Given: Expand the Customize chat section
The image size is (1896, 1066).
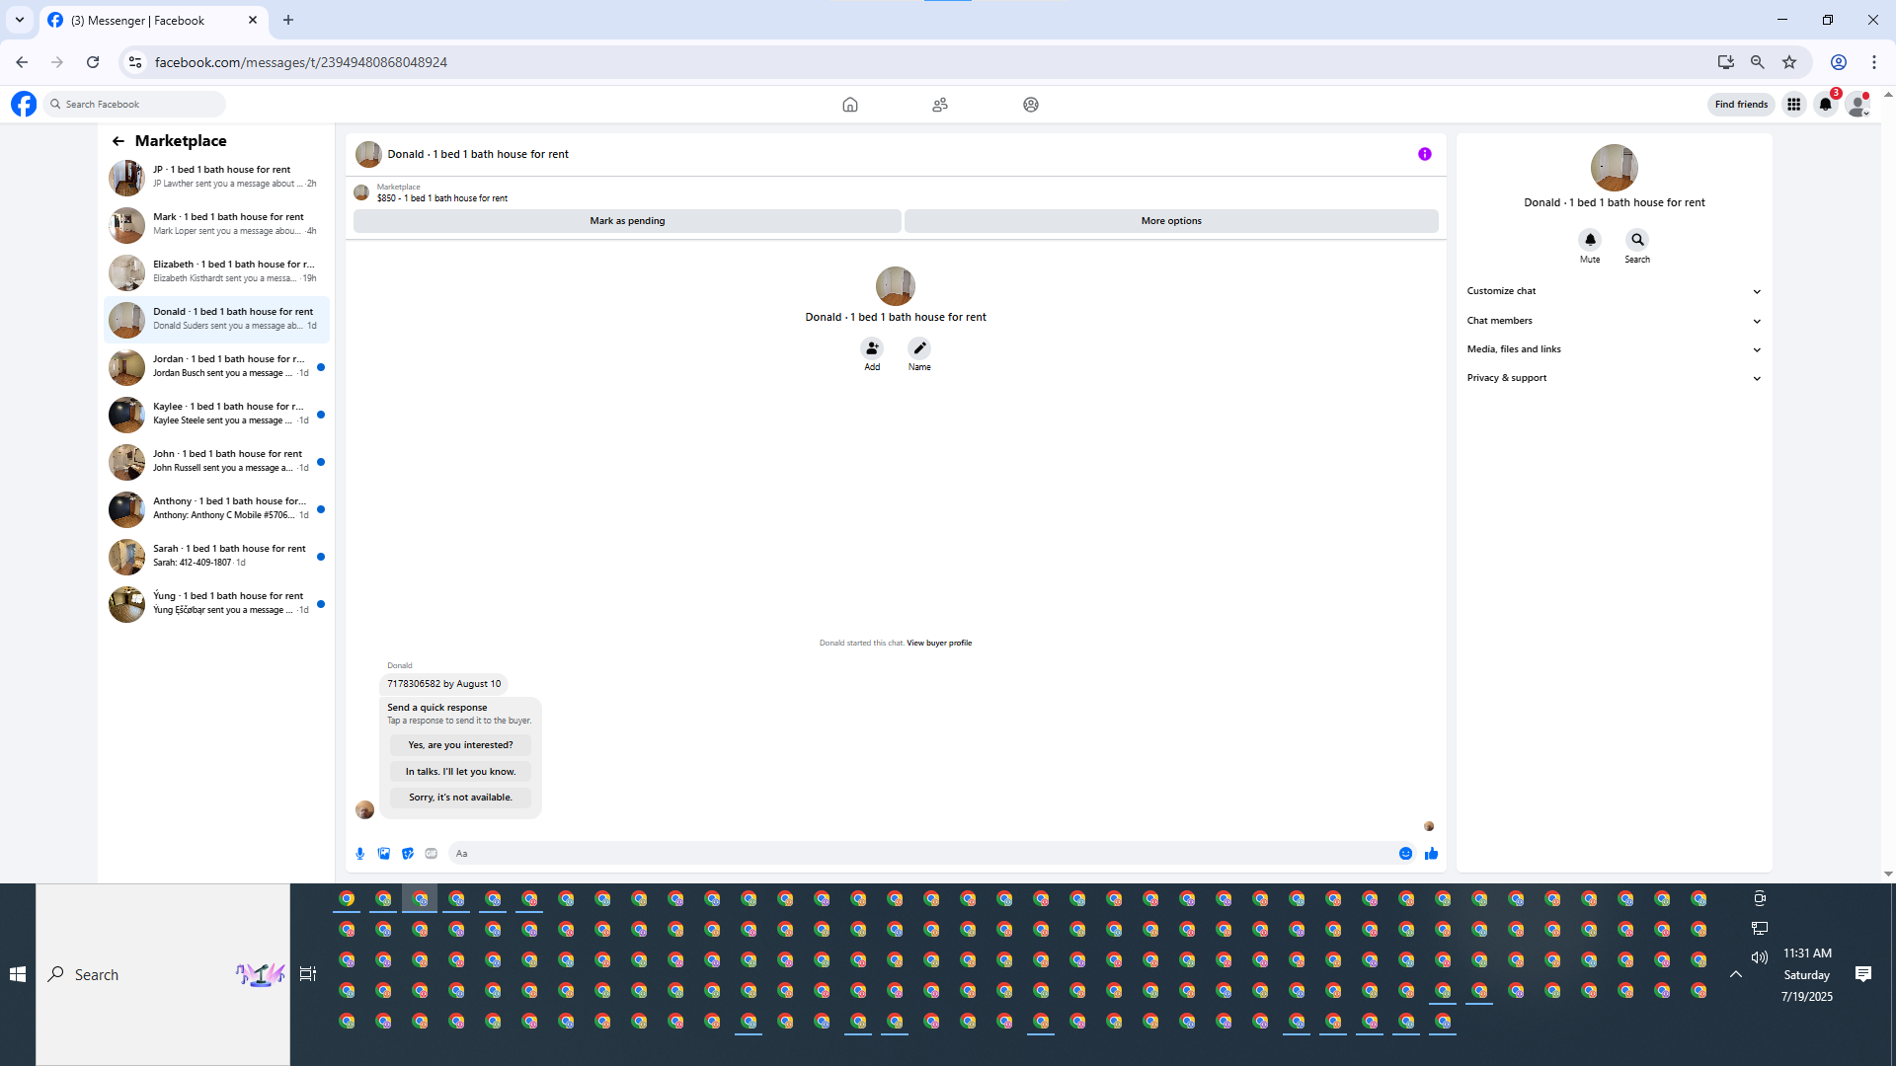Looking at the screenshot, I should (1614, 291).
